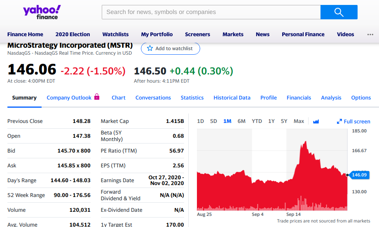Open the Markets navigation menu
379x227 pixels.
coord(233,35)
